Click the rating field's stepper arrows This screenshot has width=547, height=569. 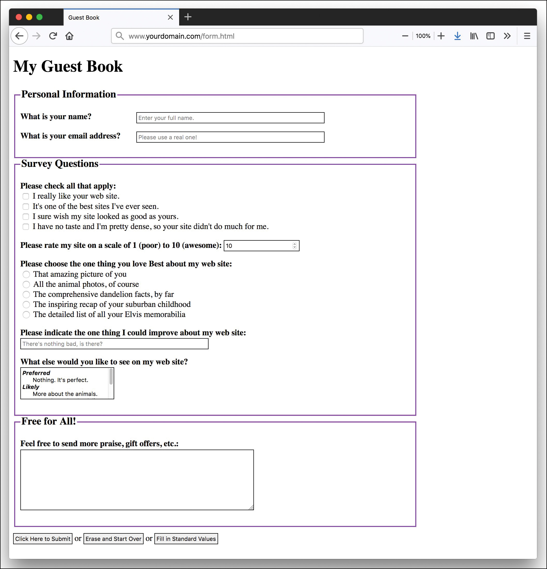point(295,246)
